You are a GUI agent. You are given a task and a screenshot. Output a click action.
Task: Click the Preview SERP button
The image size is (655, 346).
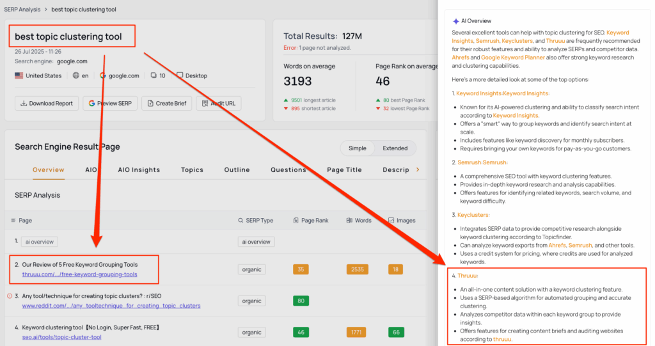[110, 103]
